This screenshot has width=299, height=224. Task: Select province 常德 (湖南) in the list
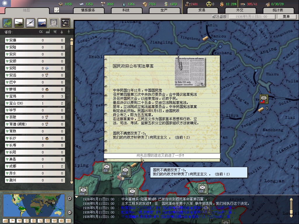point(35,124)
